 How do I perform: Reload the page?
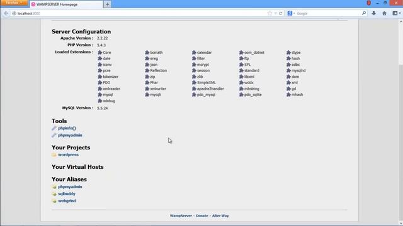(x=280, y=13)
